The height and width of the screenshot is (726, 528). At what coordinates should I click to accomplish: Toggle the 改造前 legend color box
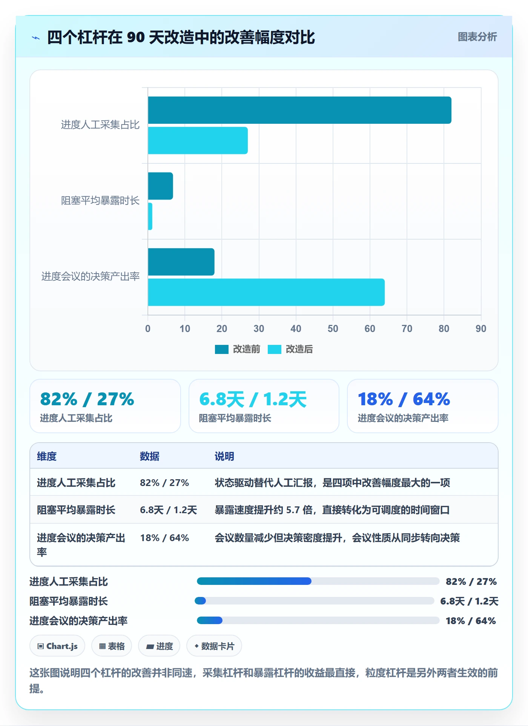[x=222, y=349]
